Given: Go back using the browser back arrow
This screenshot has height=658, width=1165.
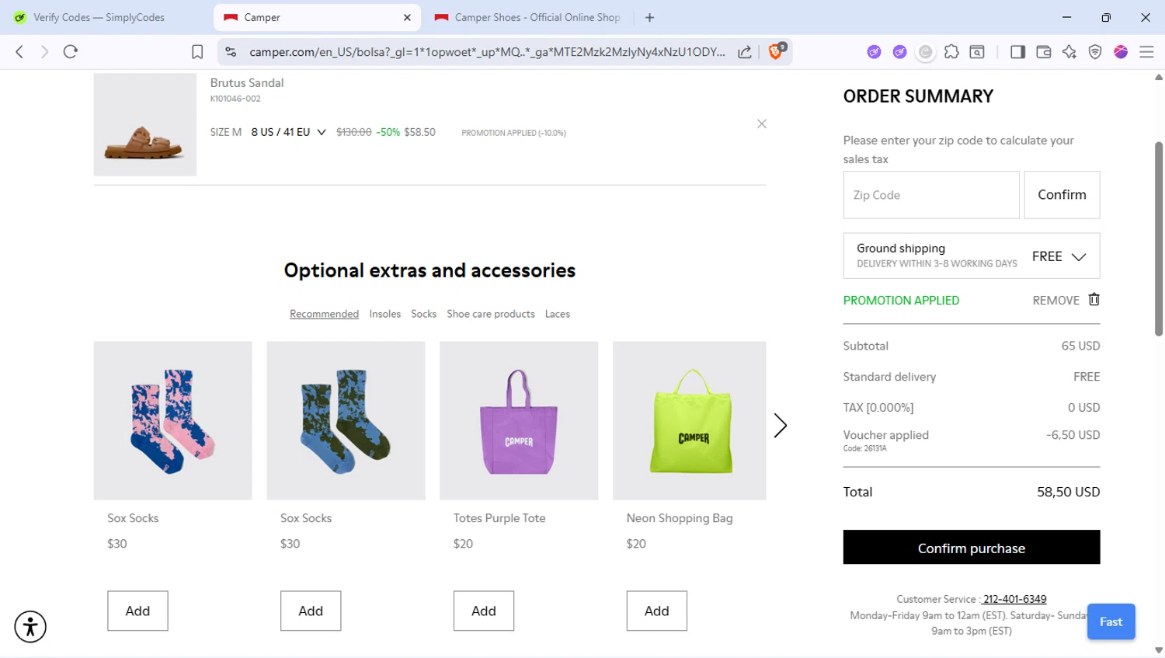Looking at the screenshot, I should (x=19, y=52).
